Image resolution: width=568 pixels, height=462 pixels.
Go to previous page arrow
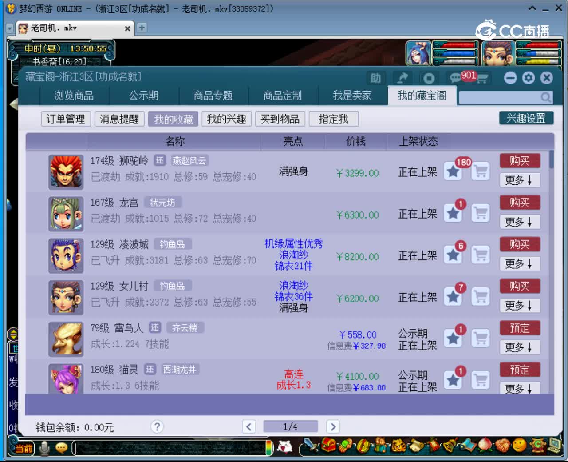point(249,427)
